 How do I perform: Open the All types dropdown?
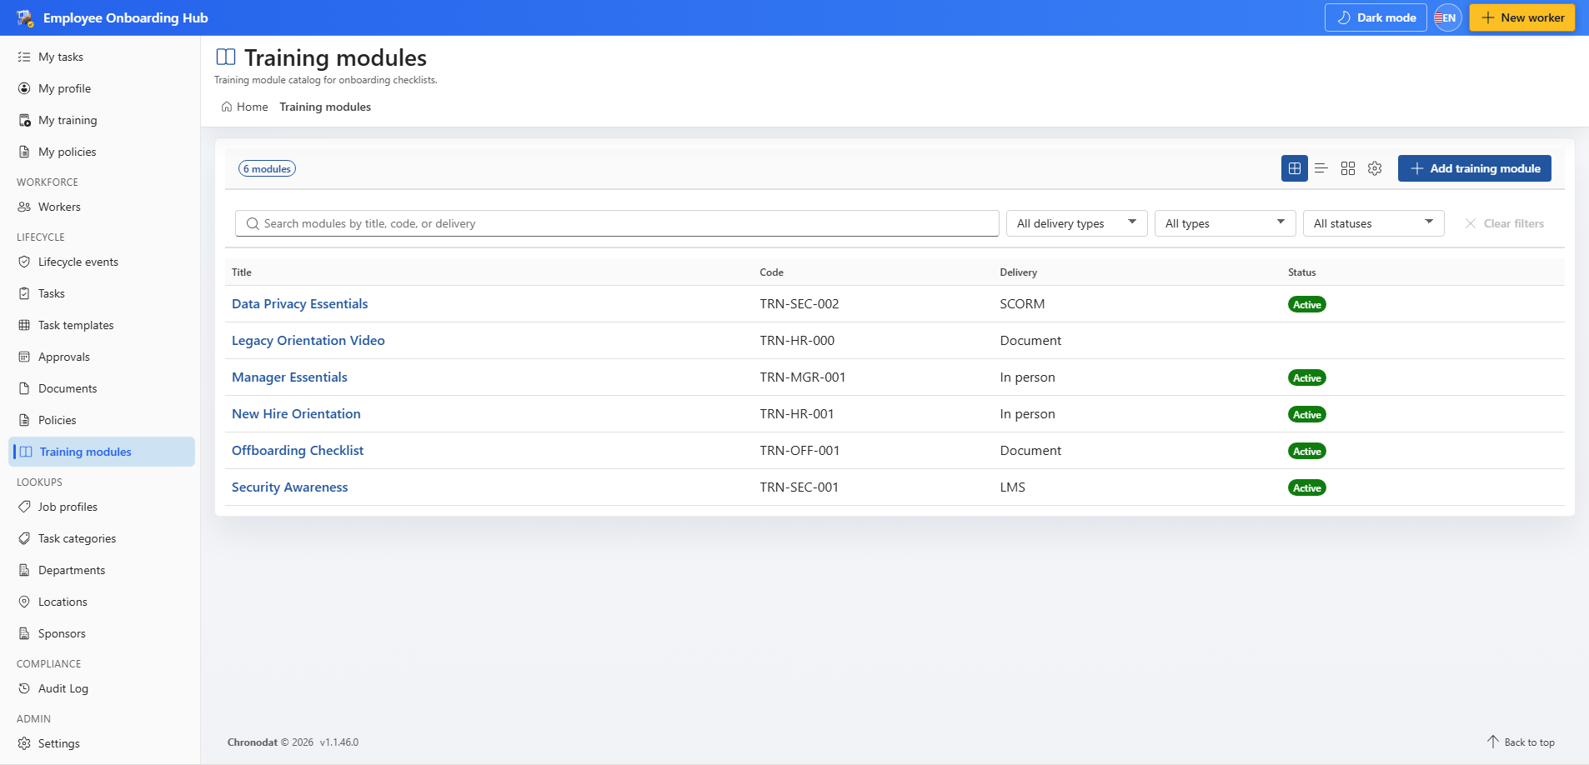tap(1226, 223)
